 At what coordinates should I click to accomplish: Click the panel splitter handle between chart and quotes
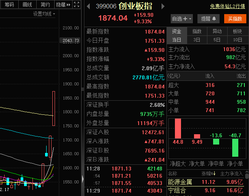click(82, 89)
